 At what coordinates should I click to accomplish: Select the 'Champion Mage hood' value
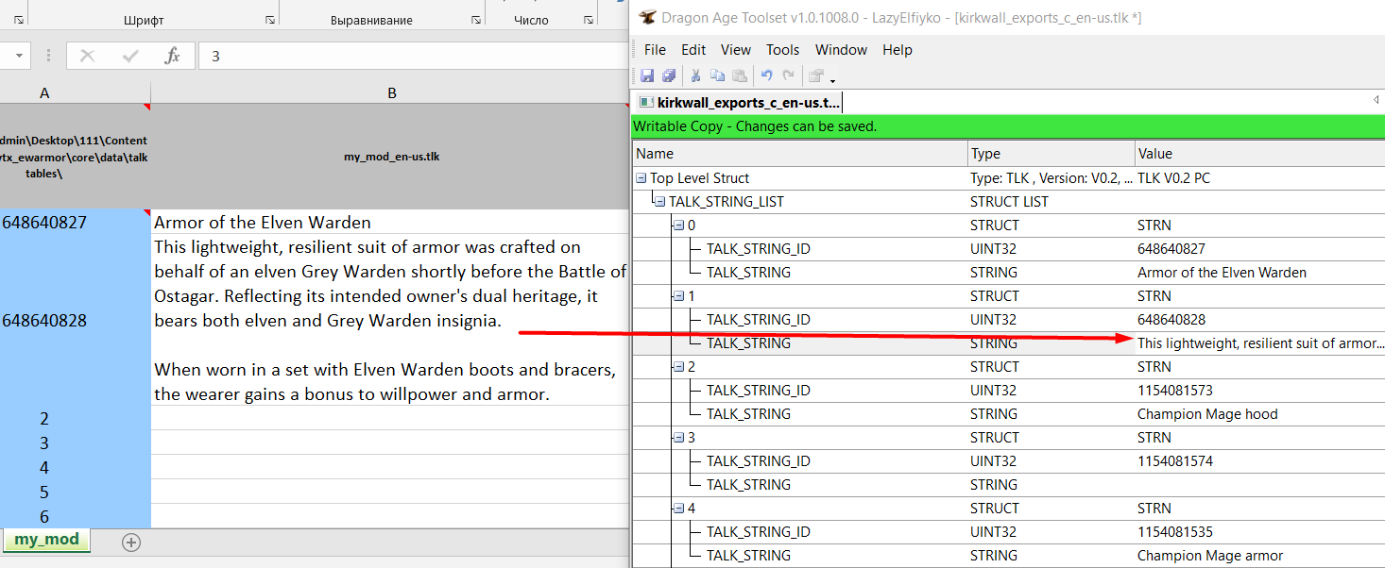[1207, 414]
